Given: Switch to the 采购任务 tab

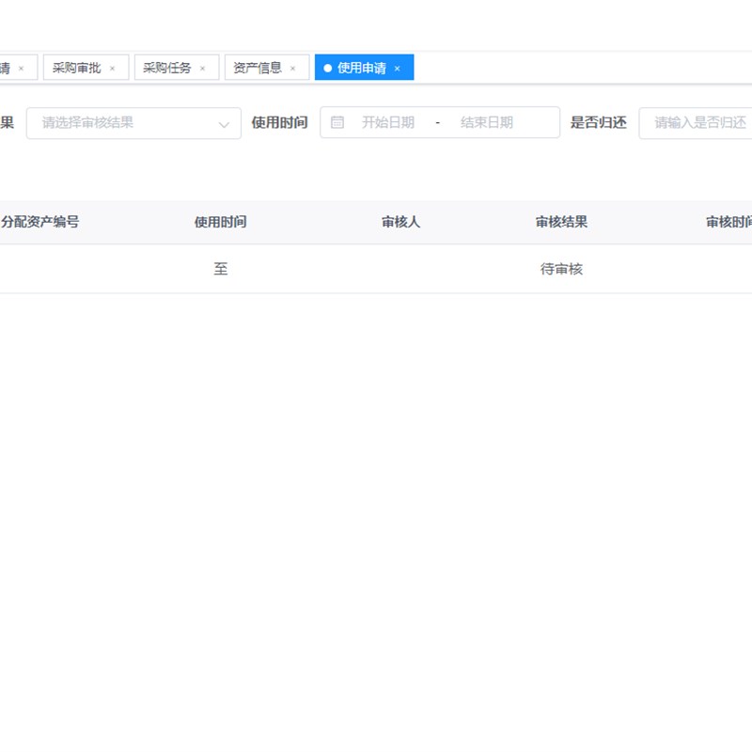Looking at the screenshot, I should (167, 68).
